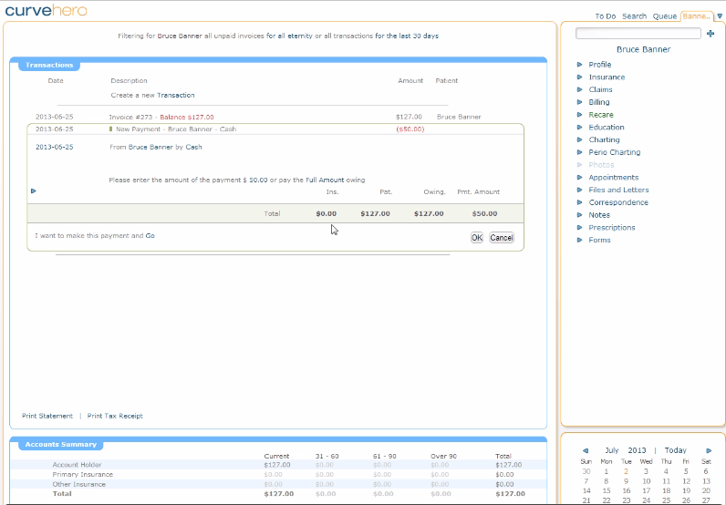The width and height of the screenshot is (726, 505).
Task: Open Education section
Action: point(607,127)
